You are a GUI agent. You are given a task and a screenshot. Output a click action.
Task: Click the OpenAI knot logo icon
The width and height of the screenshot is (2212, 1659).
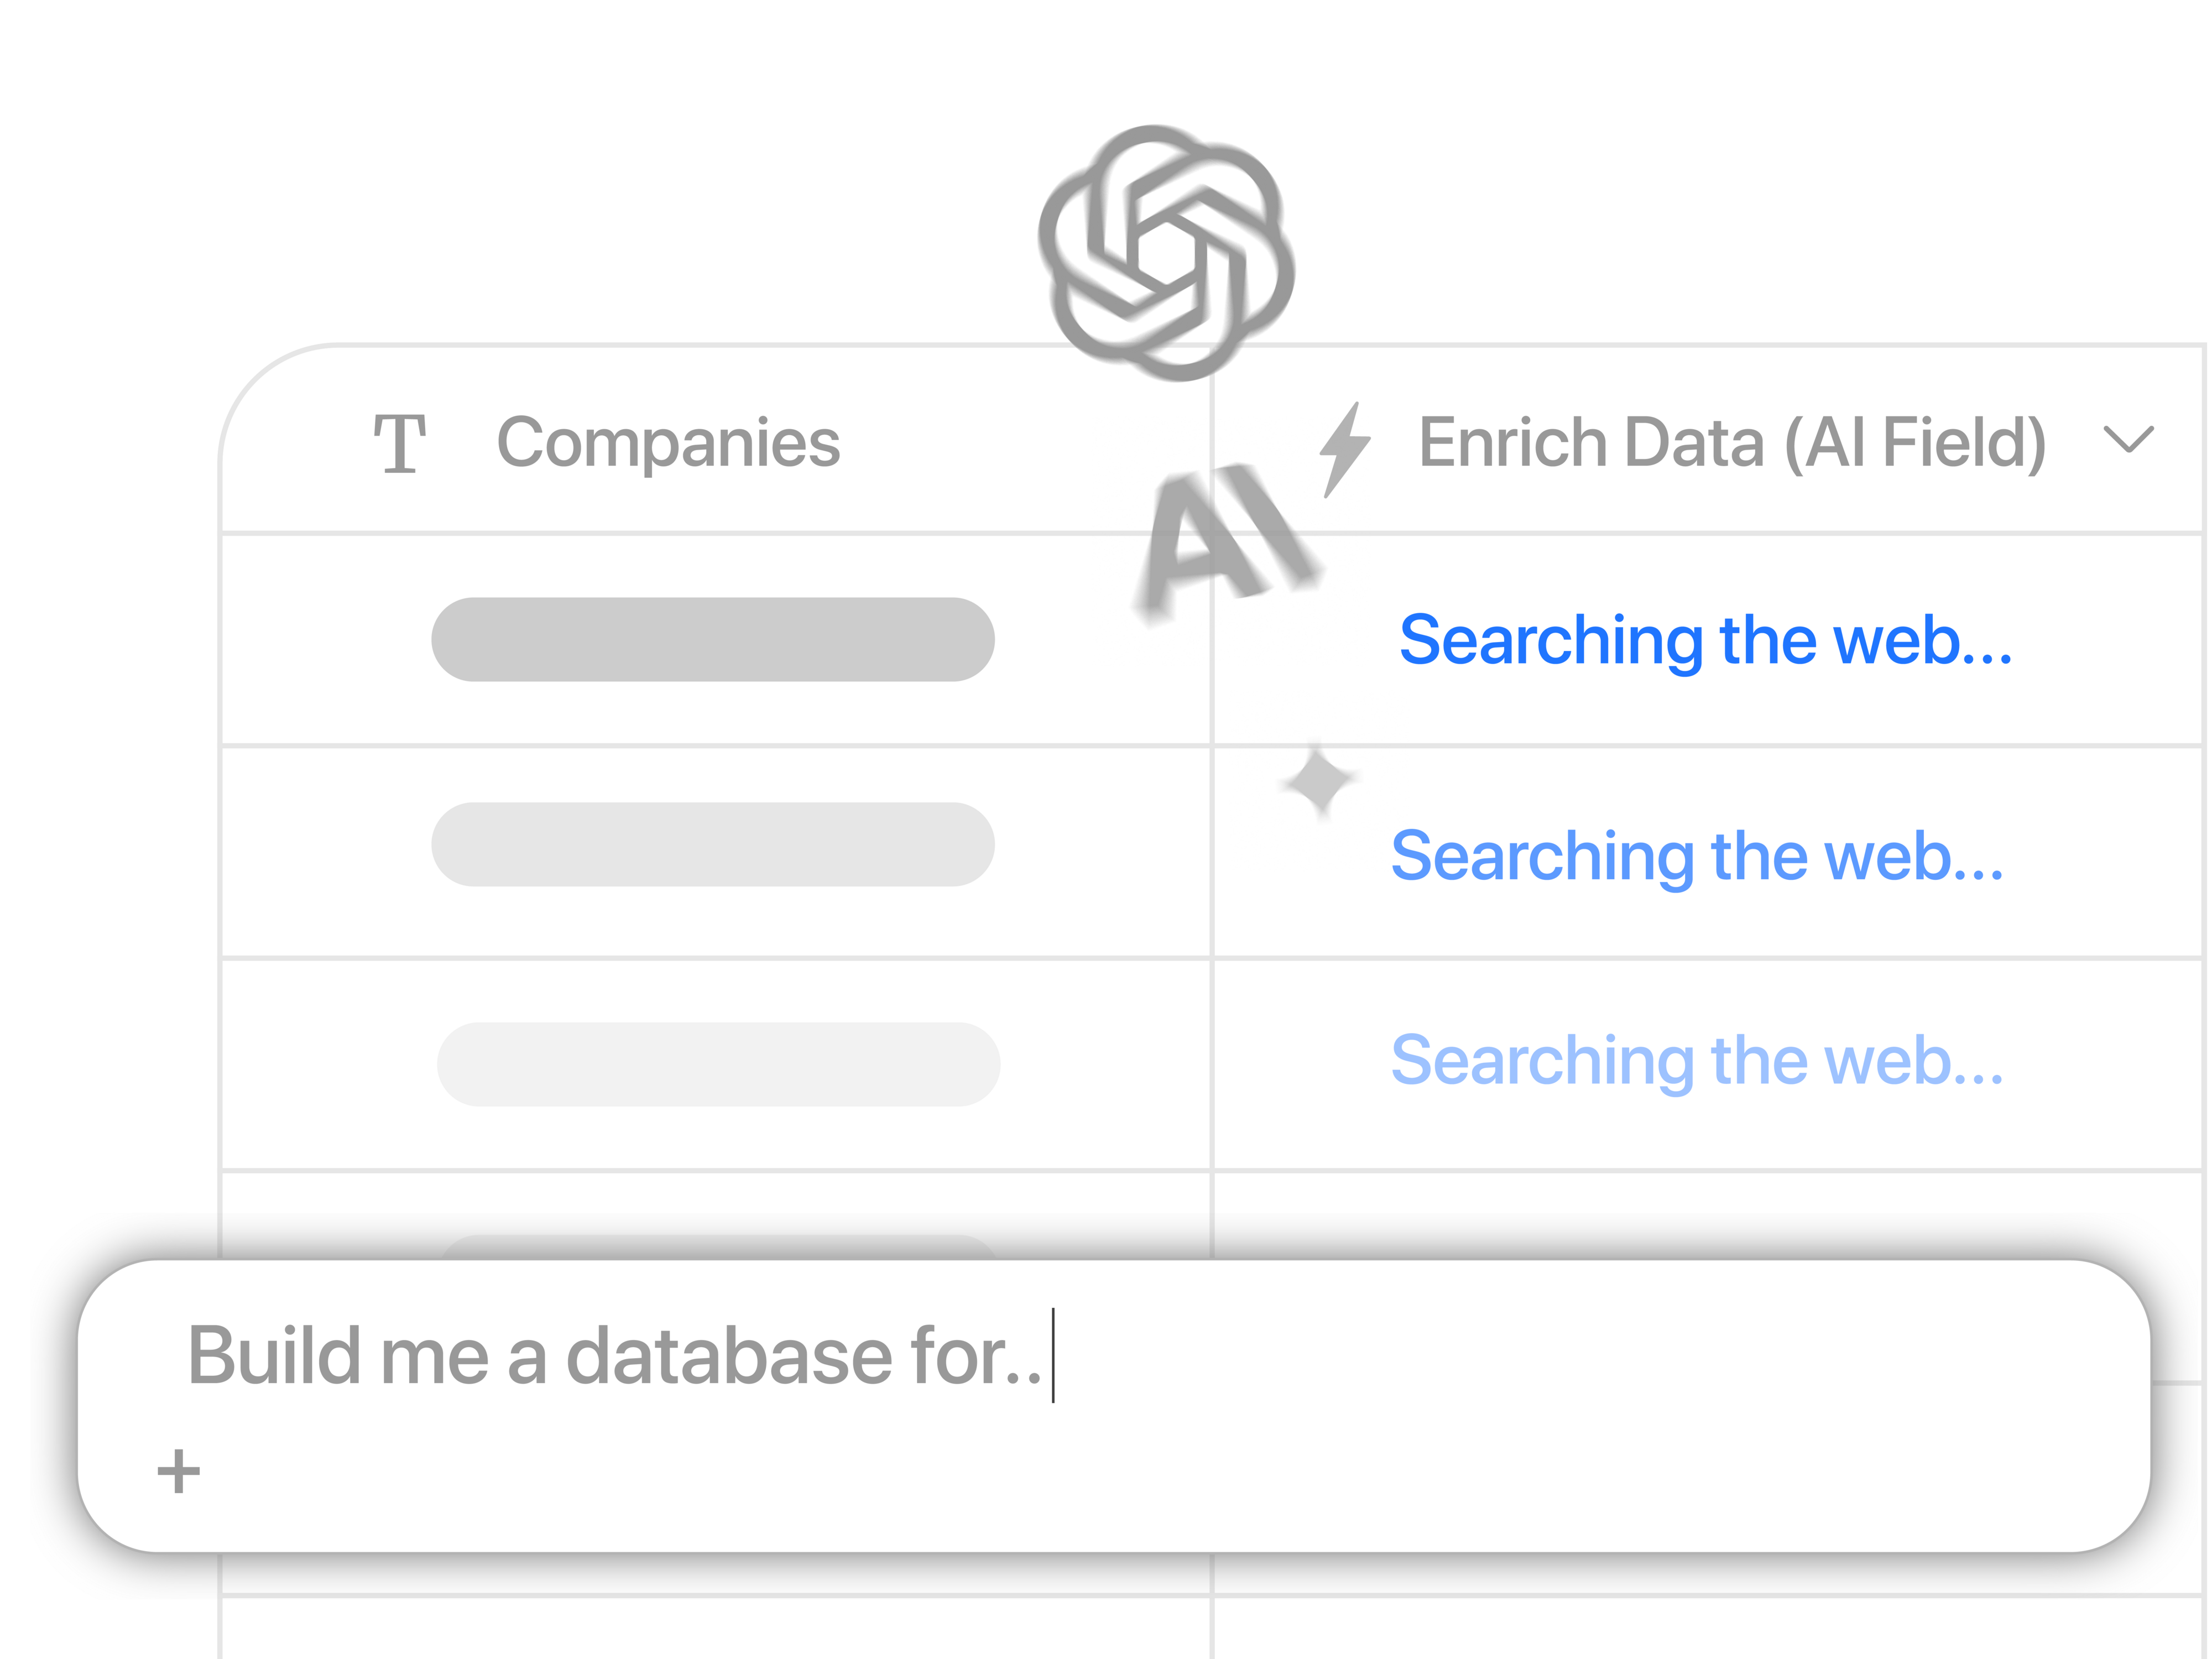1166,253
